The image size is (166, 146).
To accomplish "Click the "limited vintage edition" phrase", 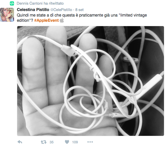I will (82, 18).
